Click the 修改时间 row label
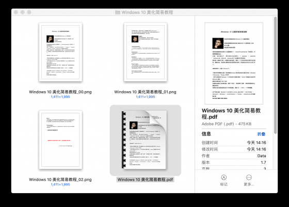 pyautogui.click(x=210, y=149)
